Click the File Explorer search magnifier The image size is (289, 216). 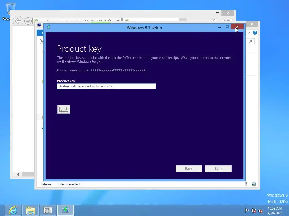pyautogui.click(x=251, y=42)
